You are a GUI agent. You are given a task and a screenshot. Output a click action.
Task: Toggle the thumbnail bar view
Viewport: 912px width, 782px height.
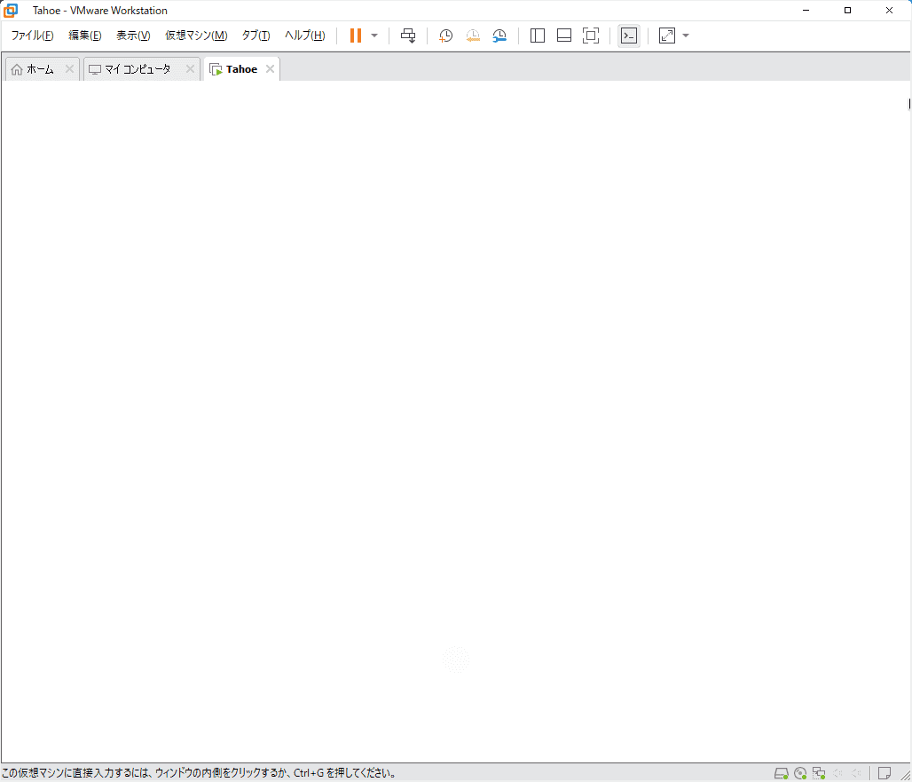(x=563, y=36)
